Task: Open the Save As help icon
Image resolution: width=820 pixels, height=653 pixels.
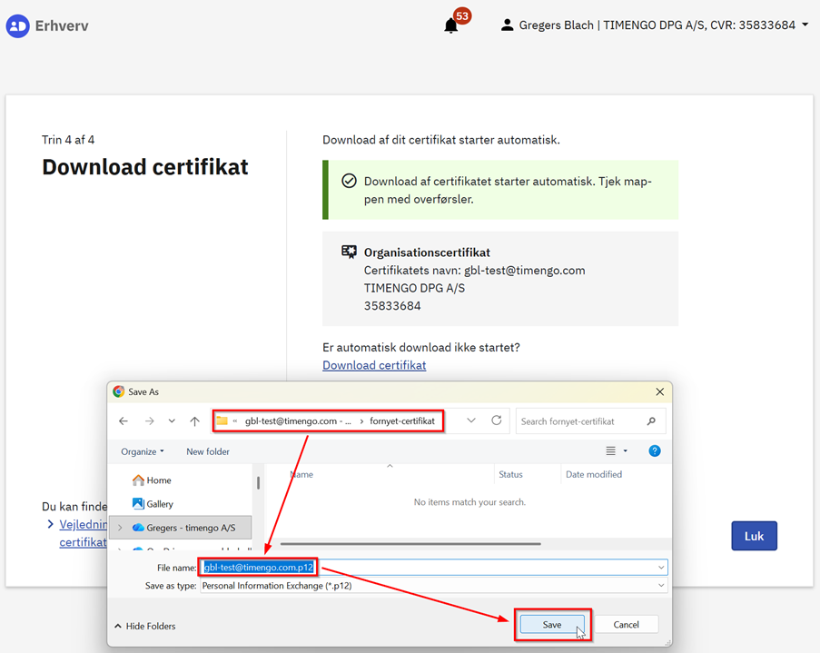Action: click(654, 451)
